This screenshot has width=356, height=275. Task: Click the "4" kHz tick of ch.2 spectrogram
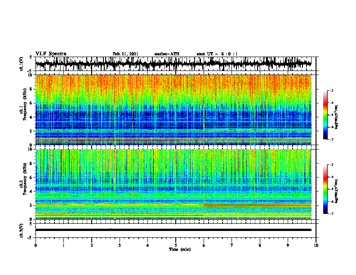point(31,191)
